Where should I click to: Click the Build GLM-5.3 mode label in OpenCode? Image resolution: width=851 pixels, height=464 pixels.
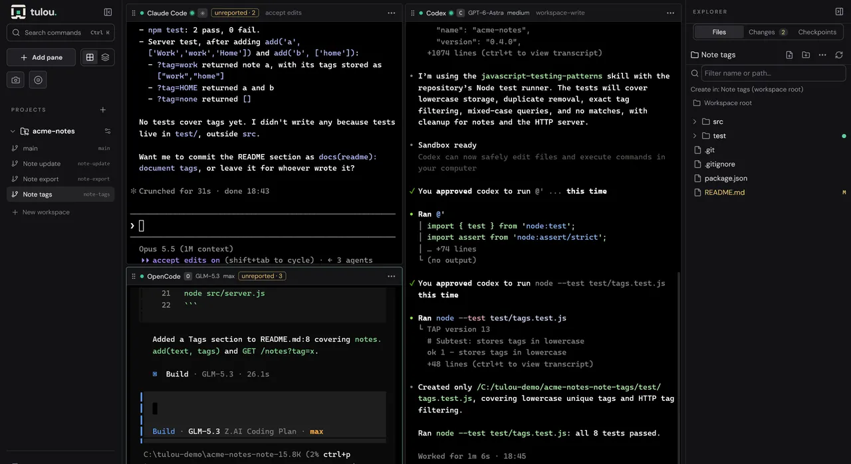[238, 431]
